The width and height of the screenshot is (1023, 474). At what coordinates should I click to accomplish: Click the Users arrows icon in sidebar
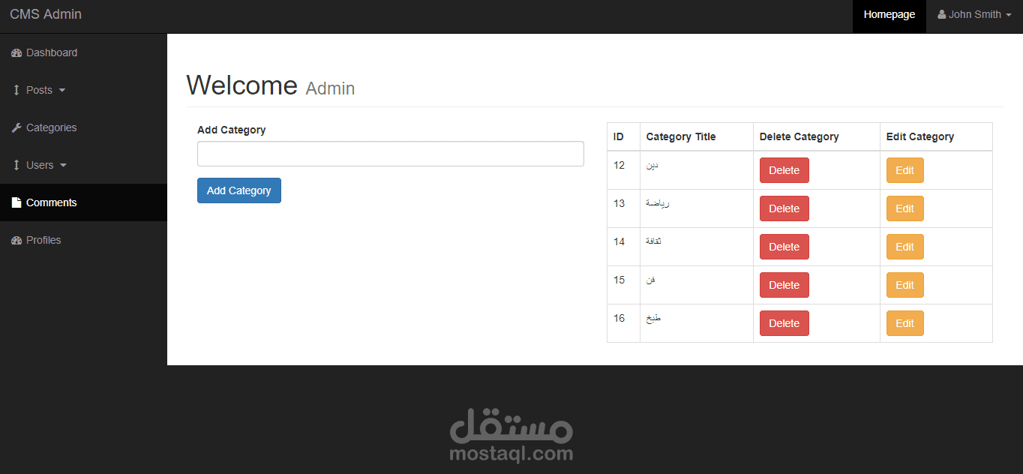pyautogui.click(x=16, y=165)
